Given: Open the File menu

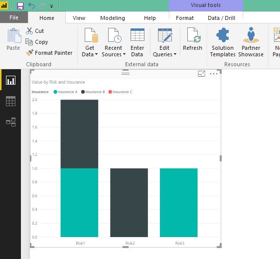Looking at the screenshot, I should click(x=14, y=17).
